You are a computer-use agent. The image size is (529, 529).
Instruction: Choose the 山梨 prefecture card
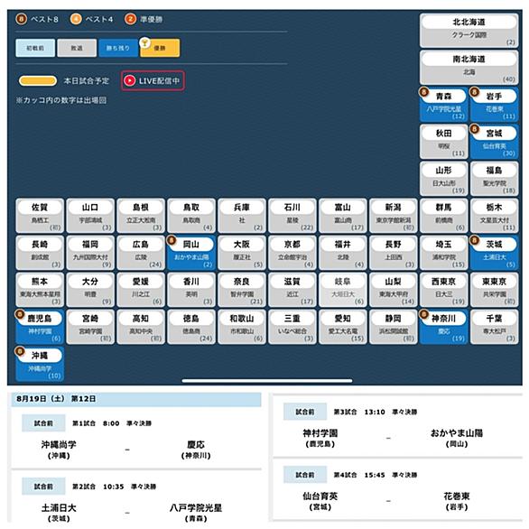394,290
